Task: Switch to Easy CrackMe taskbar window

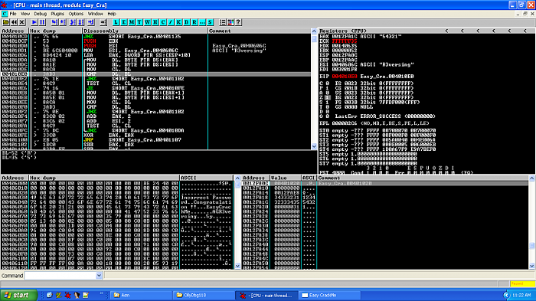Action: 329,295
